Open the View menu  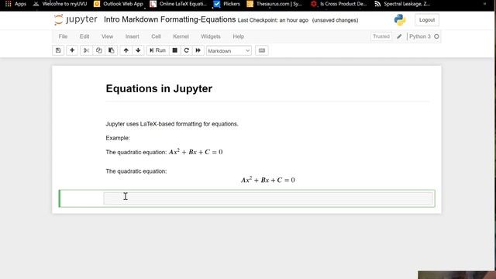pos(107,36)
